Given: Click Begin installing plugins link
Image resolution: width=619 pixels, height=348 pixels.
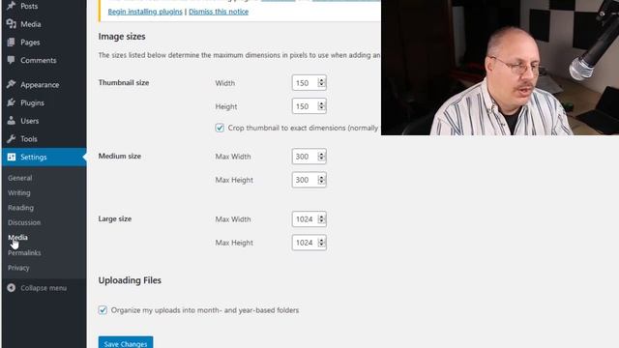Looking at the screenshot, I should point(145,12).
